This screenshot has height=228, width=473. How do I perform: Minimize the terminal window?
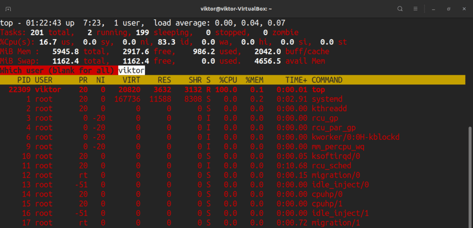[x=433, y=9]
